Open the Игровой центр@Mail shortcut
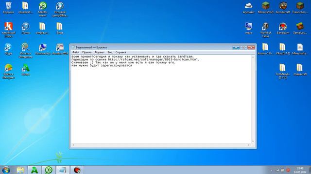The width and height of the screenshot is (311, 174). 60,9
